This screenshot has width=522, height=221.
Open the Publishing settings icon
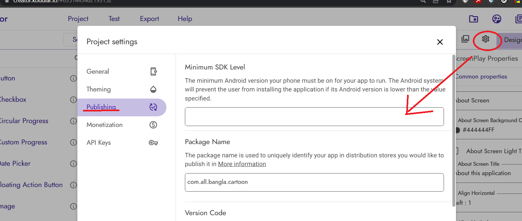tap(153, 107)
